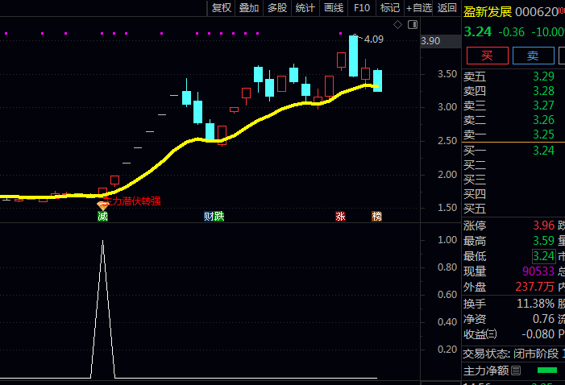Select the 卖四 price 3.28
Image resolution: width=565 pixels, height=385 pixels.
click(x=543, y=91)
